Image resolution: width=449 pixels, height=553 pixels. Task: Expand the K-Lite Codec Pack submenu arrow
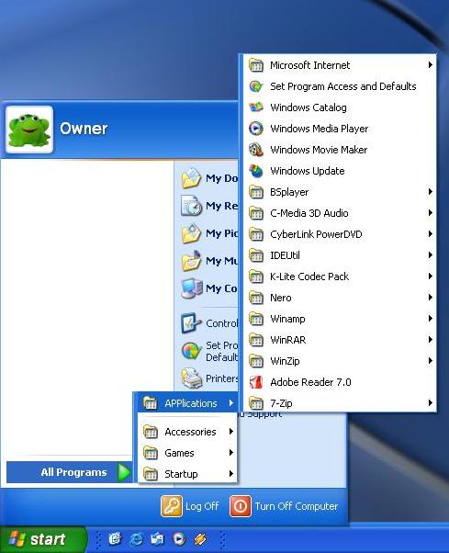430,276
